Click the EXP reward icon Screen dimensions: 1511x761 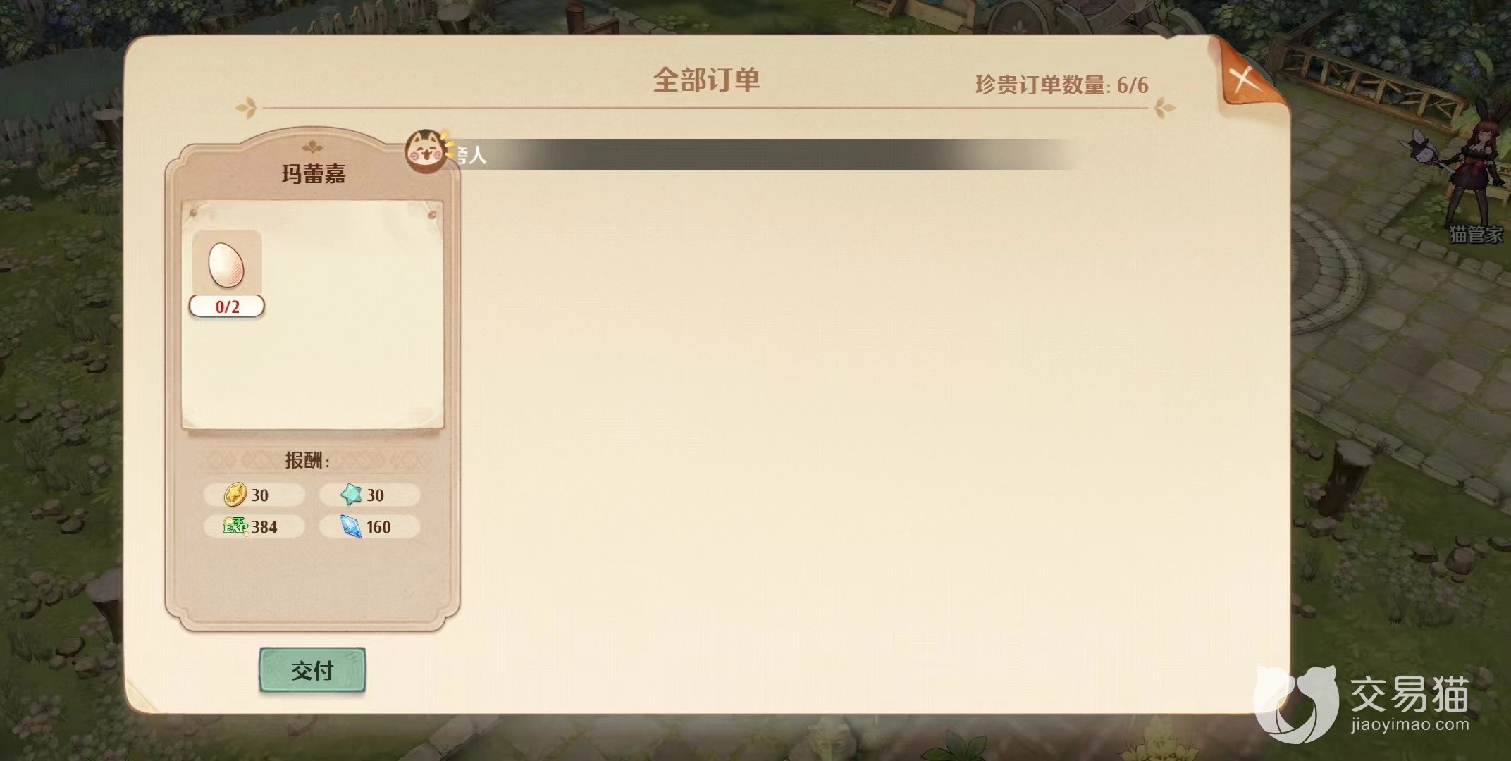pos(235,526)
